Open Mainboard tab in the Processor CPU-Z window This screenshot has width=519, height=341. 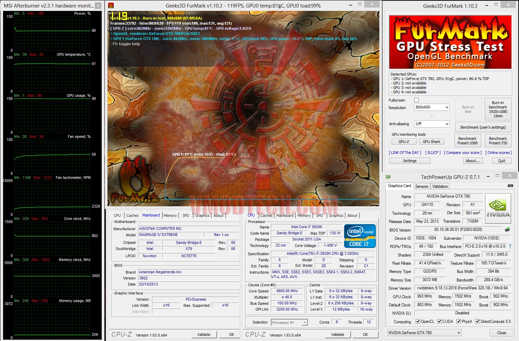pos(285,215)
